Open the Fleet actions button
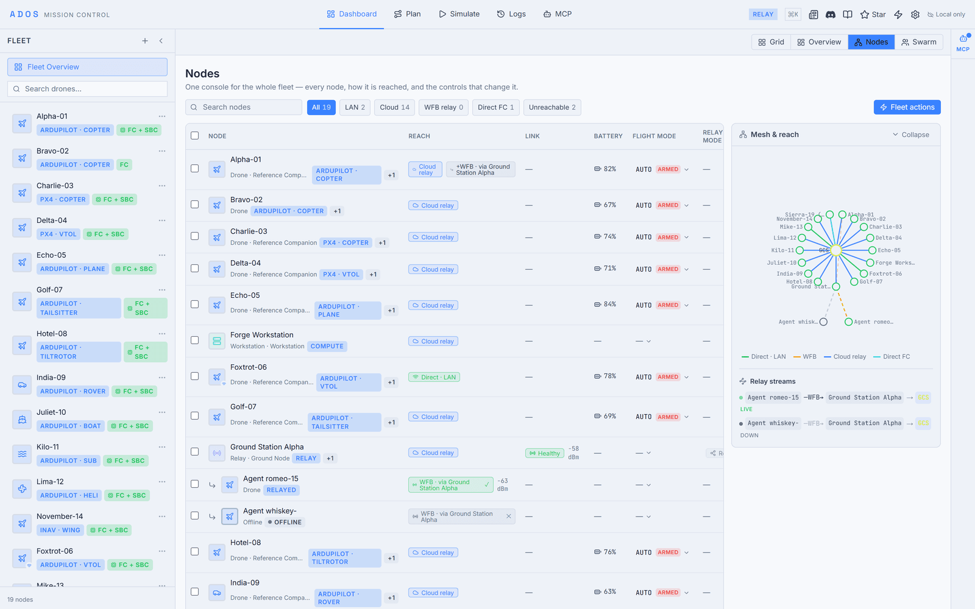The width and height of the screenshot is (975, 609). tap(907, 107)
